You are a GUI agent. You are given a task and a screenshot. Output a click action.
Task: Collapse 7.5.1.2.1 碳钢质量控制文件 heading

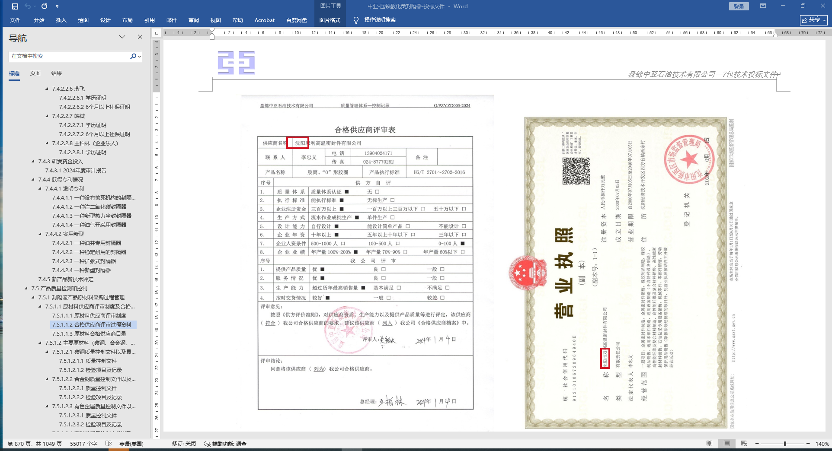pyautogui.click(x=47, y=352)
